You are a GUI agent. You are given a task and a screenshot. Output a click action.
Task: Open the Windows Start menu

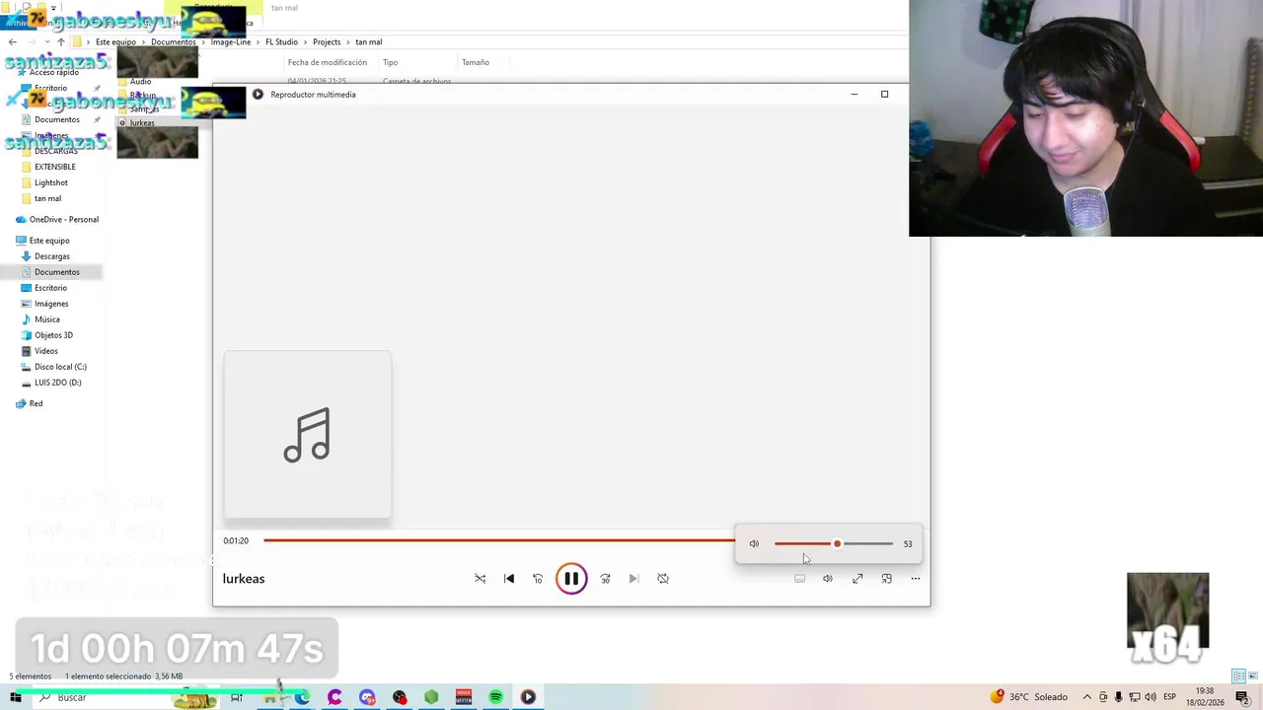coord(15,697)
